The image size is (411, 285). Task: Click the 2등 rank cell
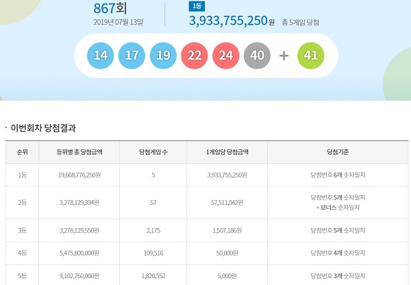(23, 203)
